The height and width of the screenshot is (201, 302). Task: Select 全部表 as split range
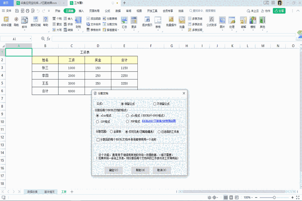click(x=111, y=132)
